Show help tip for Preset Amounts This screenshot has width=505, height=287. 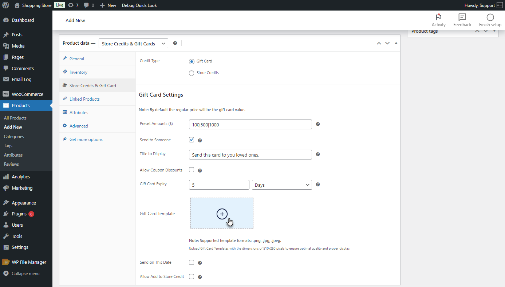(x=318, y=124)
